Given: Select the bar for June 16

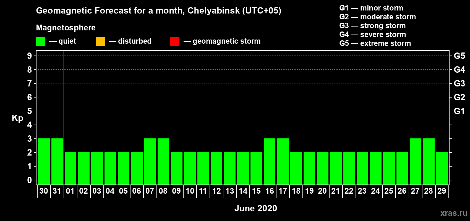Looking at the screenshot, I should (x=270, y=161).
